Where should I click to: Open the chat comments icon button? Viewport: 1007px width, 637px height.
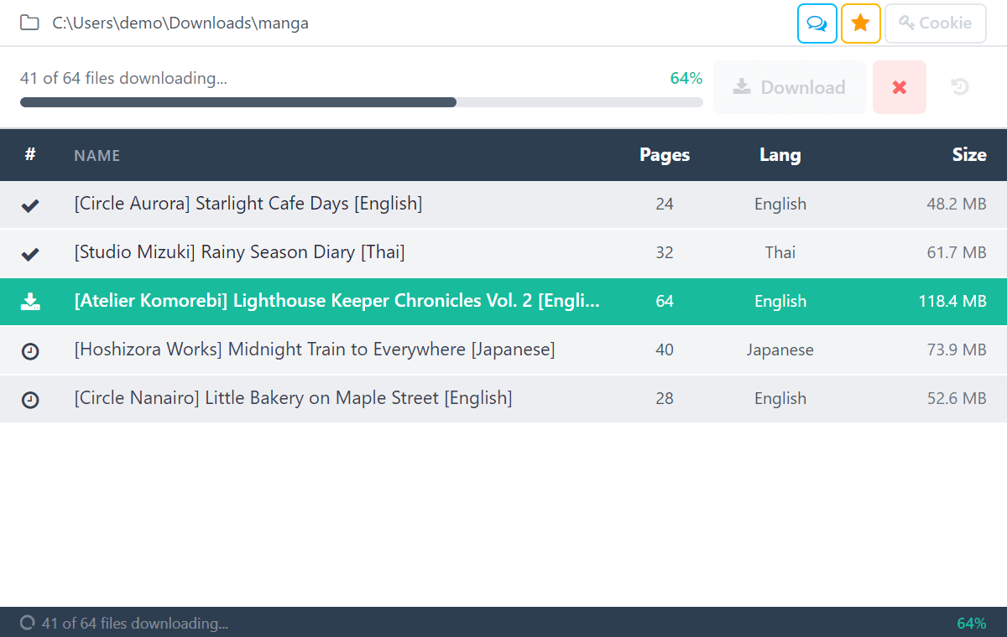coord(817,23)
